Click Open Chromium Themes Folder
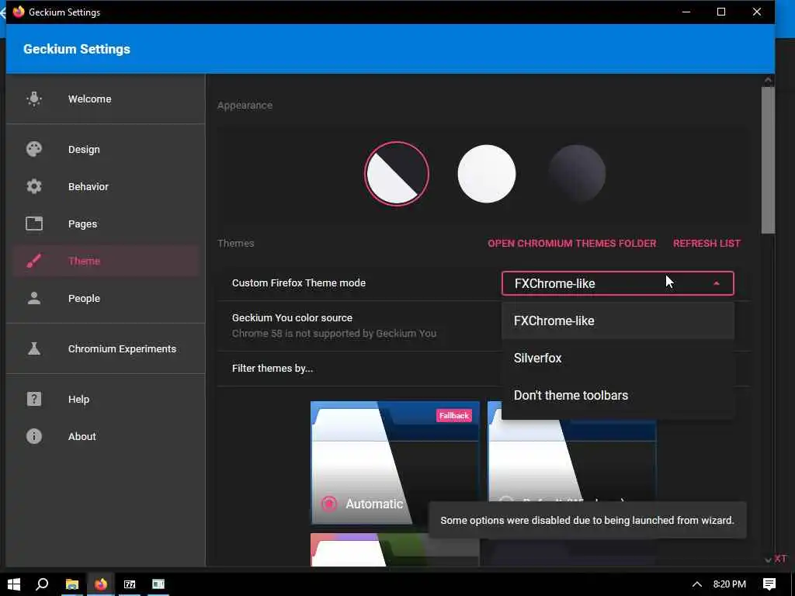This screenshot has width=795, height=596. (x=572, y=243)
